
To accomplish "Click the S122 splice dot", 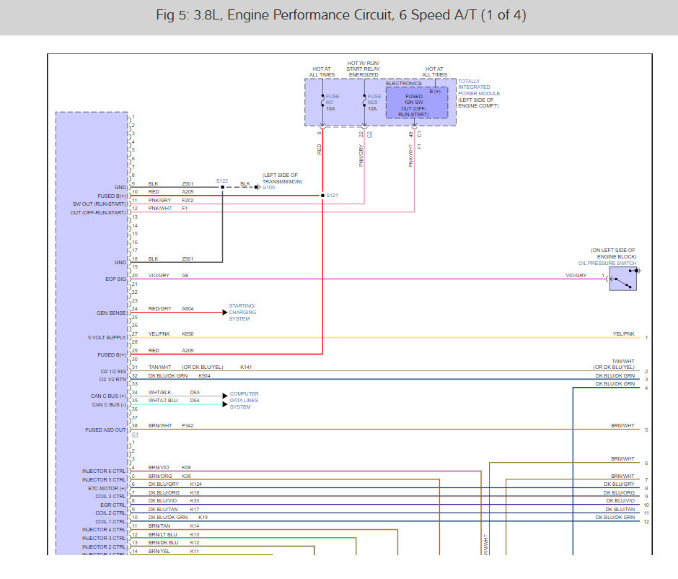I will click(x=223, y=188).
